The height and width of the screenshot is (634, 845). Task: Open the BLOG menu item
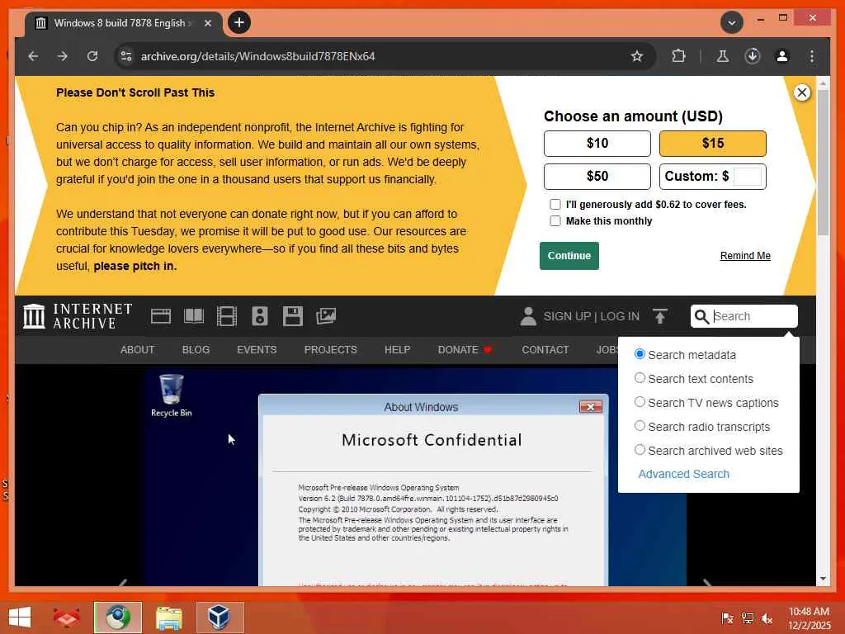click(x=196, y=350)
